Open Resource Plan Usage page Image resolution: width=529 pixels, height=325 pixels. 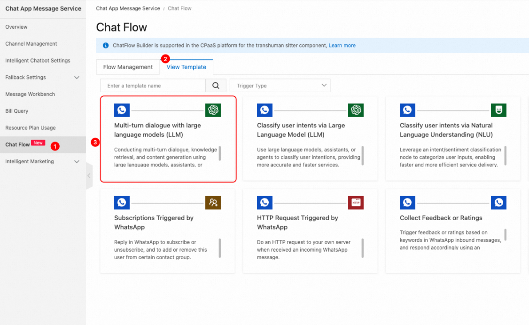point(31,128)
